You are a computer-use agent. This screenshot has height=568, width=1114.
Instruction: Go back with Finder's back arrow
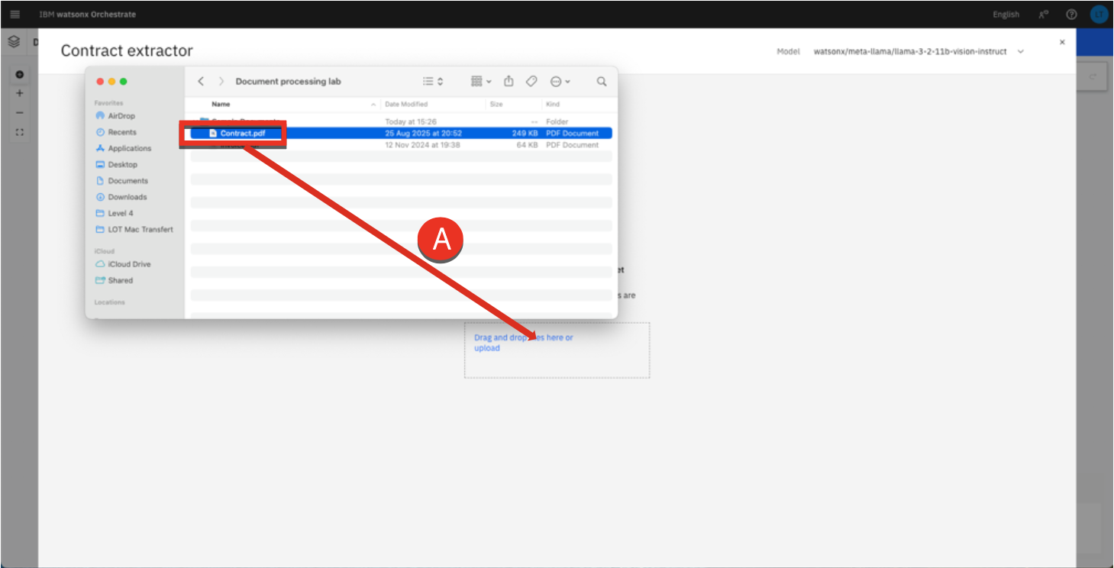click(x=201, y=82)
